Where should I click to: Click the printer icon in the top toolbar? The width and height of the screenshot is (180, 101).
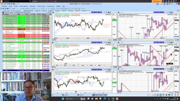pyautogui.click(x=12, y=4)
